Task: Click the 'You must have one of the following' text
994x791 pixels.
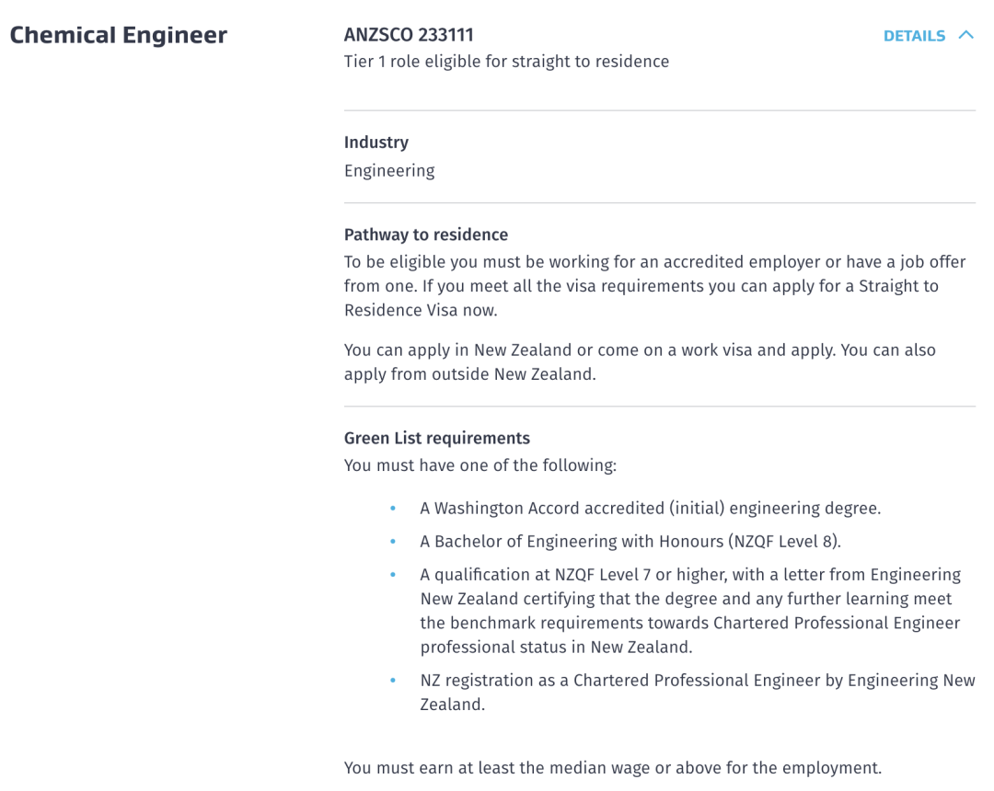Action: 480,465
